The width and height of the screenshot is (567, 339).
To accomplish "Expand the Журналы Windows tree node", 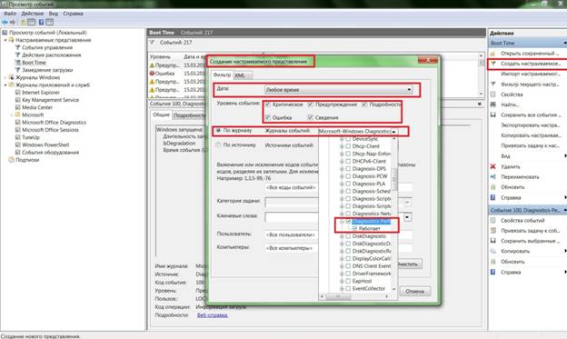I will [x=5, y=77].
